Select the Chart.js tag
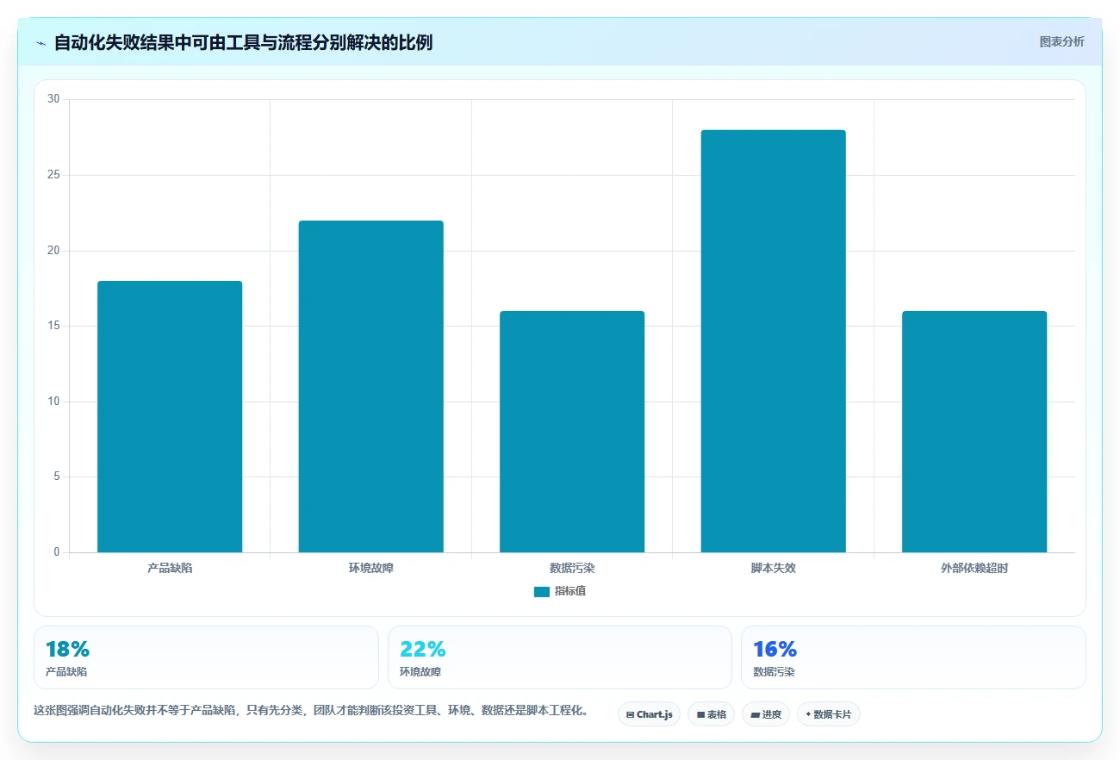This screenshot has height=760, width=1120. 649,714
